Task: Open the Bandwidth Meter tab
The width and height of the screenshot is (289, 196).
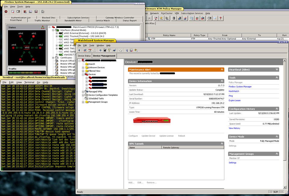Action: coord(73,21)
